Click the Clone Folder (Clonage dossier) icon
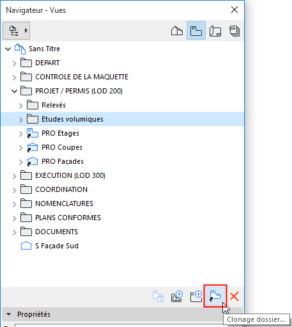 click(x=215, y=296)
